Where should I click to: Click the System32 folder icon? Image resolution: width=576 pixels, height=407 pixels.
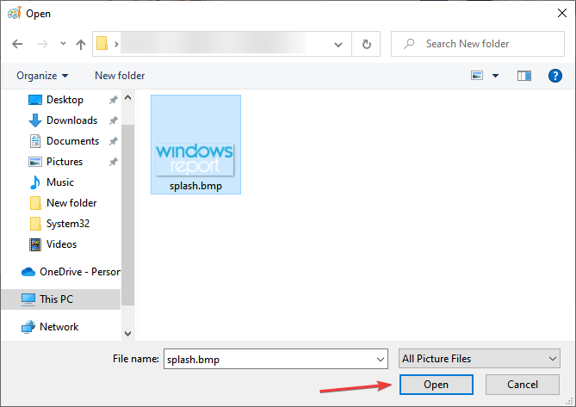click(35, 224)
